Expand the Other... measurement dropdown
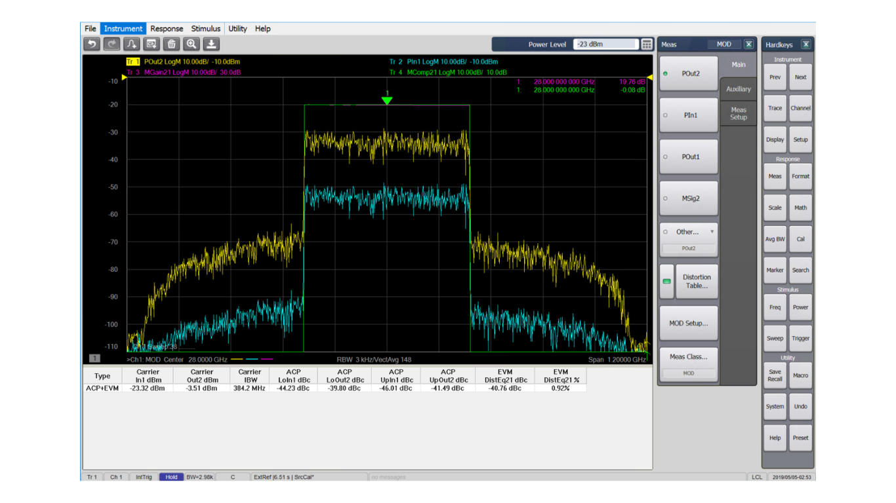Image resolution: width=896 pixels, height=503 pixels. [x=712, y=232]
